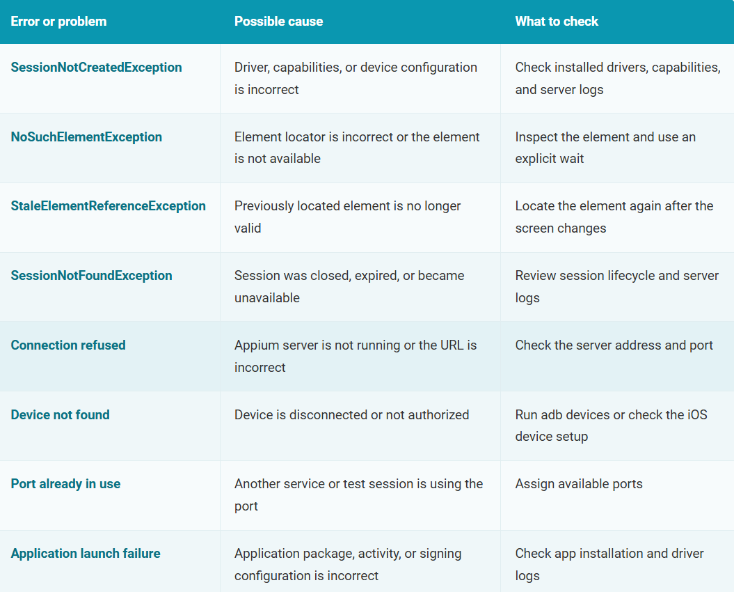The image size is (734, 592).
Task: Click 'Check the server address and port' text
Action: tap(614, 345)
